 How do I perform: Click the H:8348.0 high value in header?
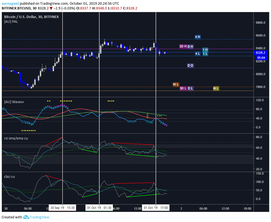pyautogui.click(x=99, y=8)
